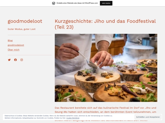Open the Cookie-Richtlinie link
Screen dimensions: 165x123
73,118
